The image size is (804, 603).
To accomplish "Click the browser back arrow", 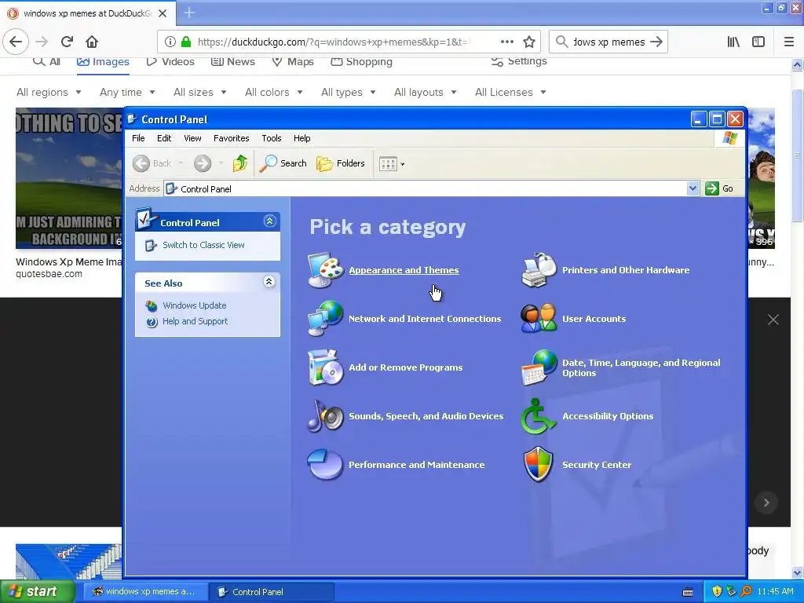I will click(x=16, y=42).
